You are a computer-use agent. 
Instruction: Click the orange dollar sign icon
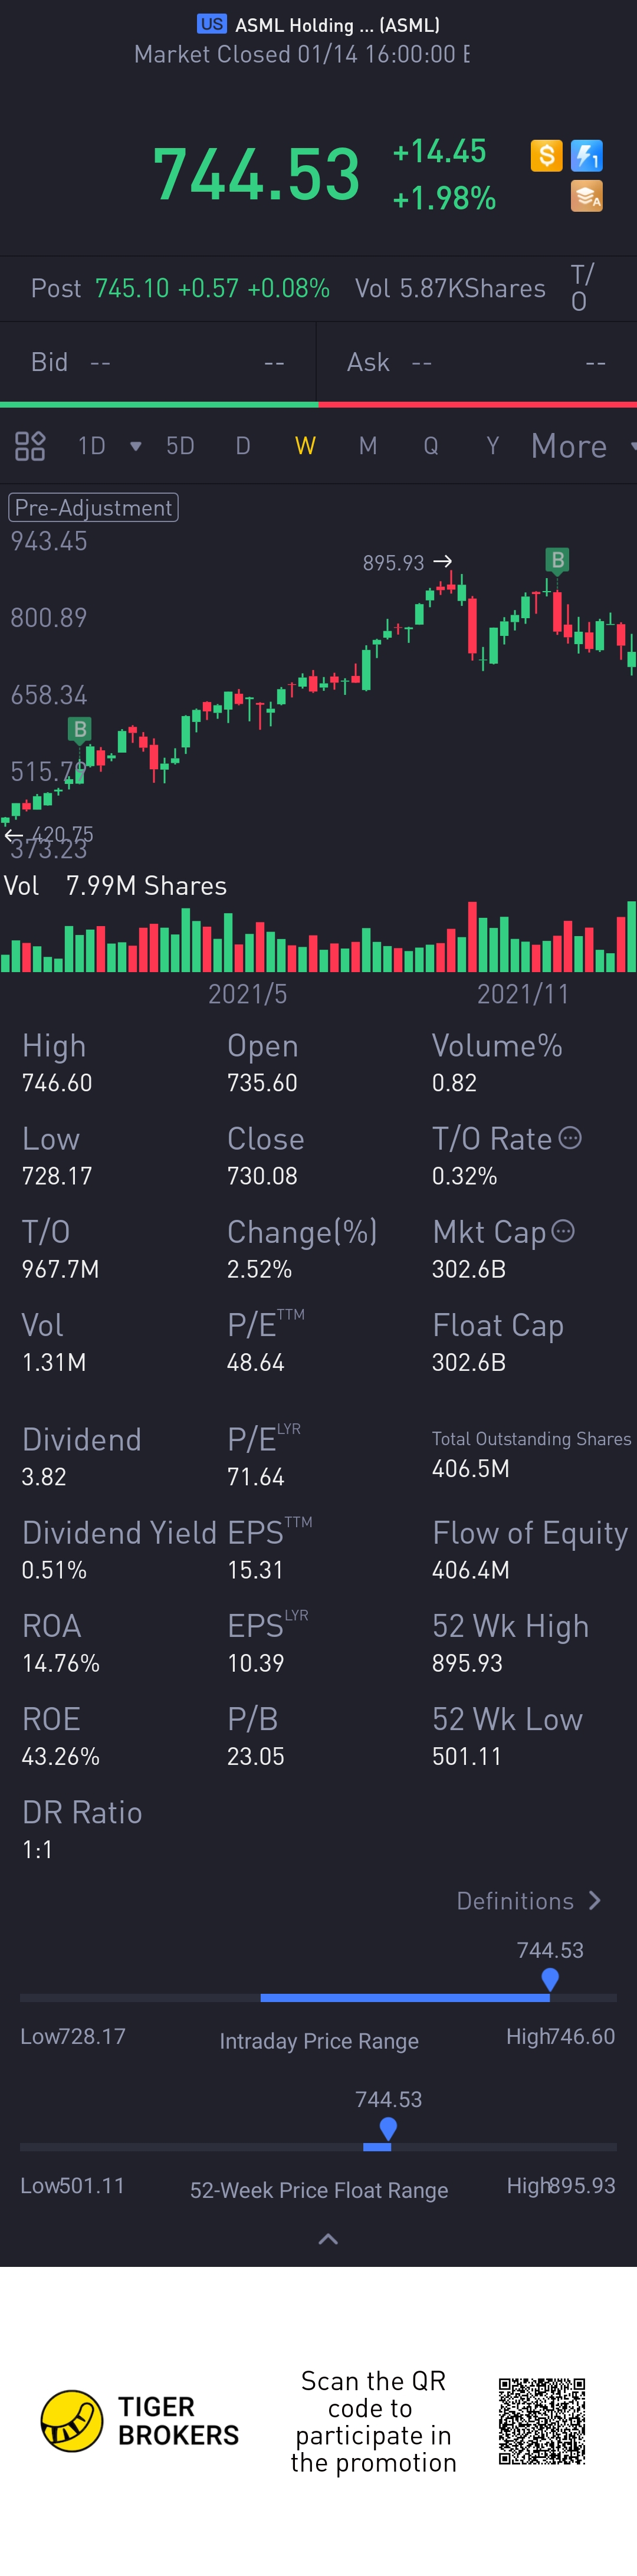pos(546,155)
